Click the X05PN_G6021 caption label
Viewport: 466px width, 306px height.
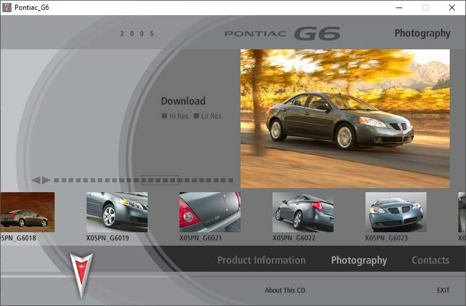tap(200, 238)
